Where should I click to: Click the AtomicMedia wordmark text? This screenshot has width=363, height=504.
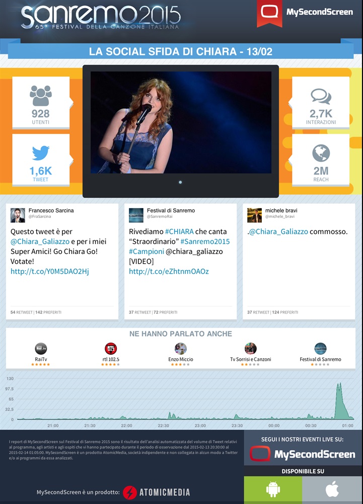pyautogui.click(x=165, y=492)
